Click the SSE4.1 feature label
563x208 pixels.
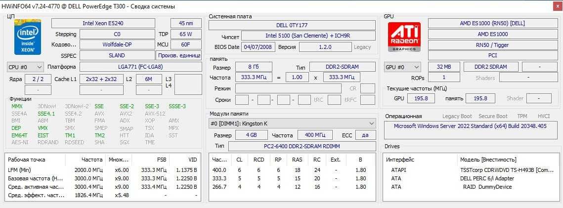coord(46,114)
